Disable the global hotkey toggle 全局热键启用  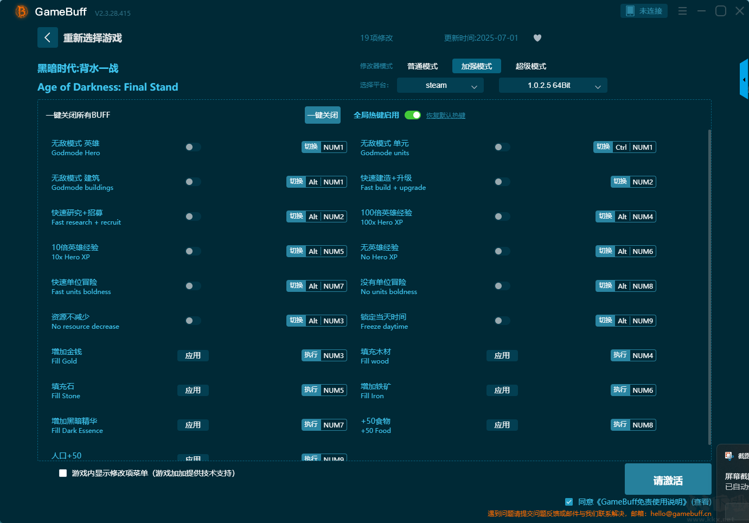[x=413, y=115]
